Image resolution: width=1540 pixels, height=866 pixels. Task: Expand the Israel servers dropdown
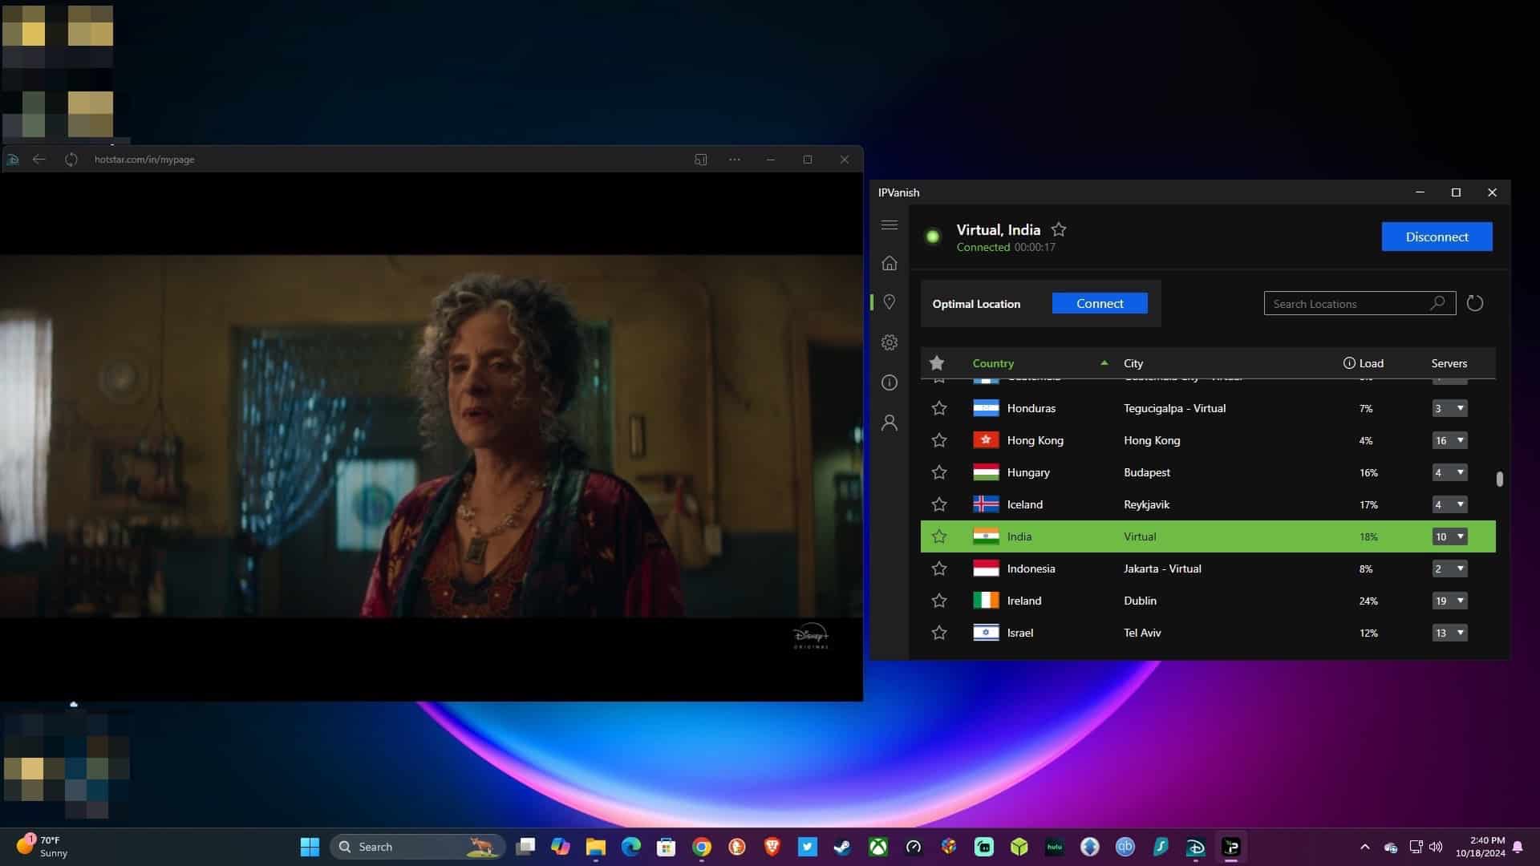[x=1449, y=633]
